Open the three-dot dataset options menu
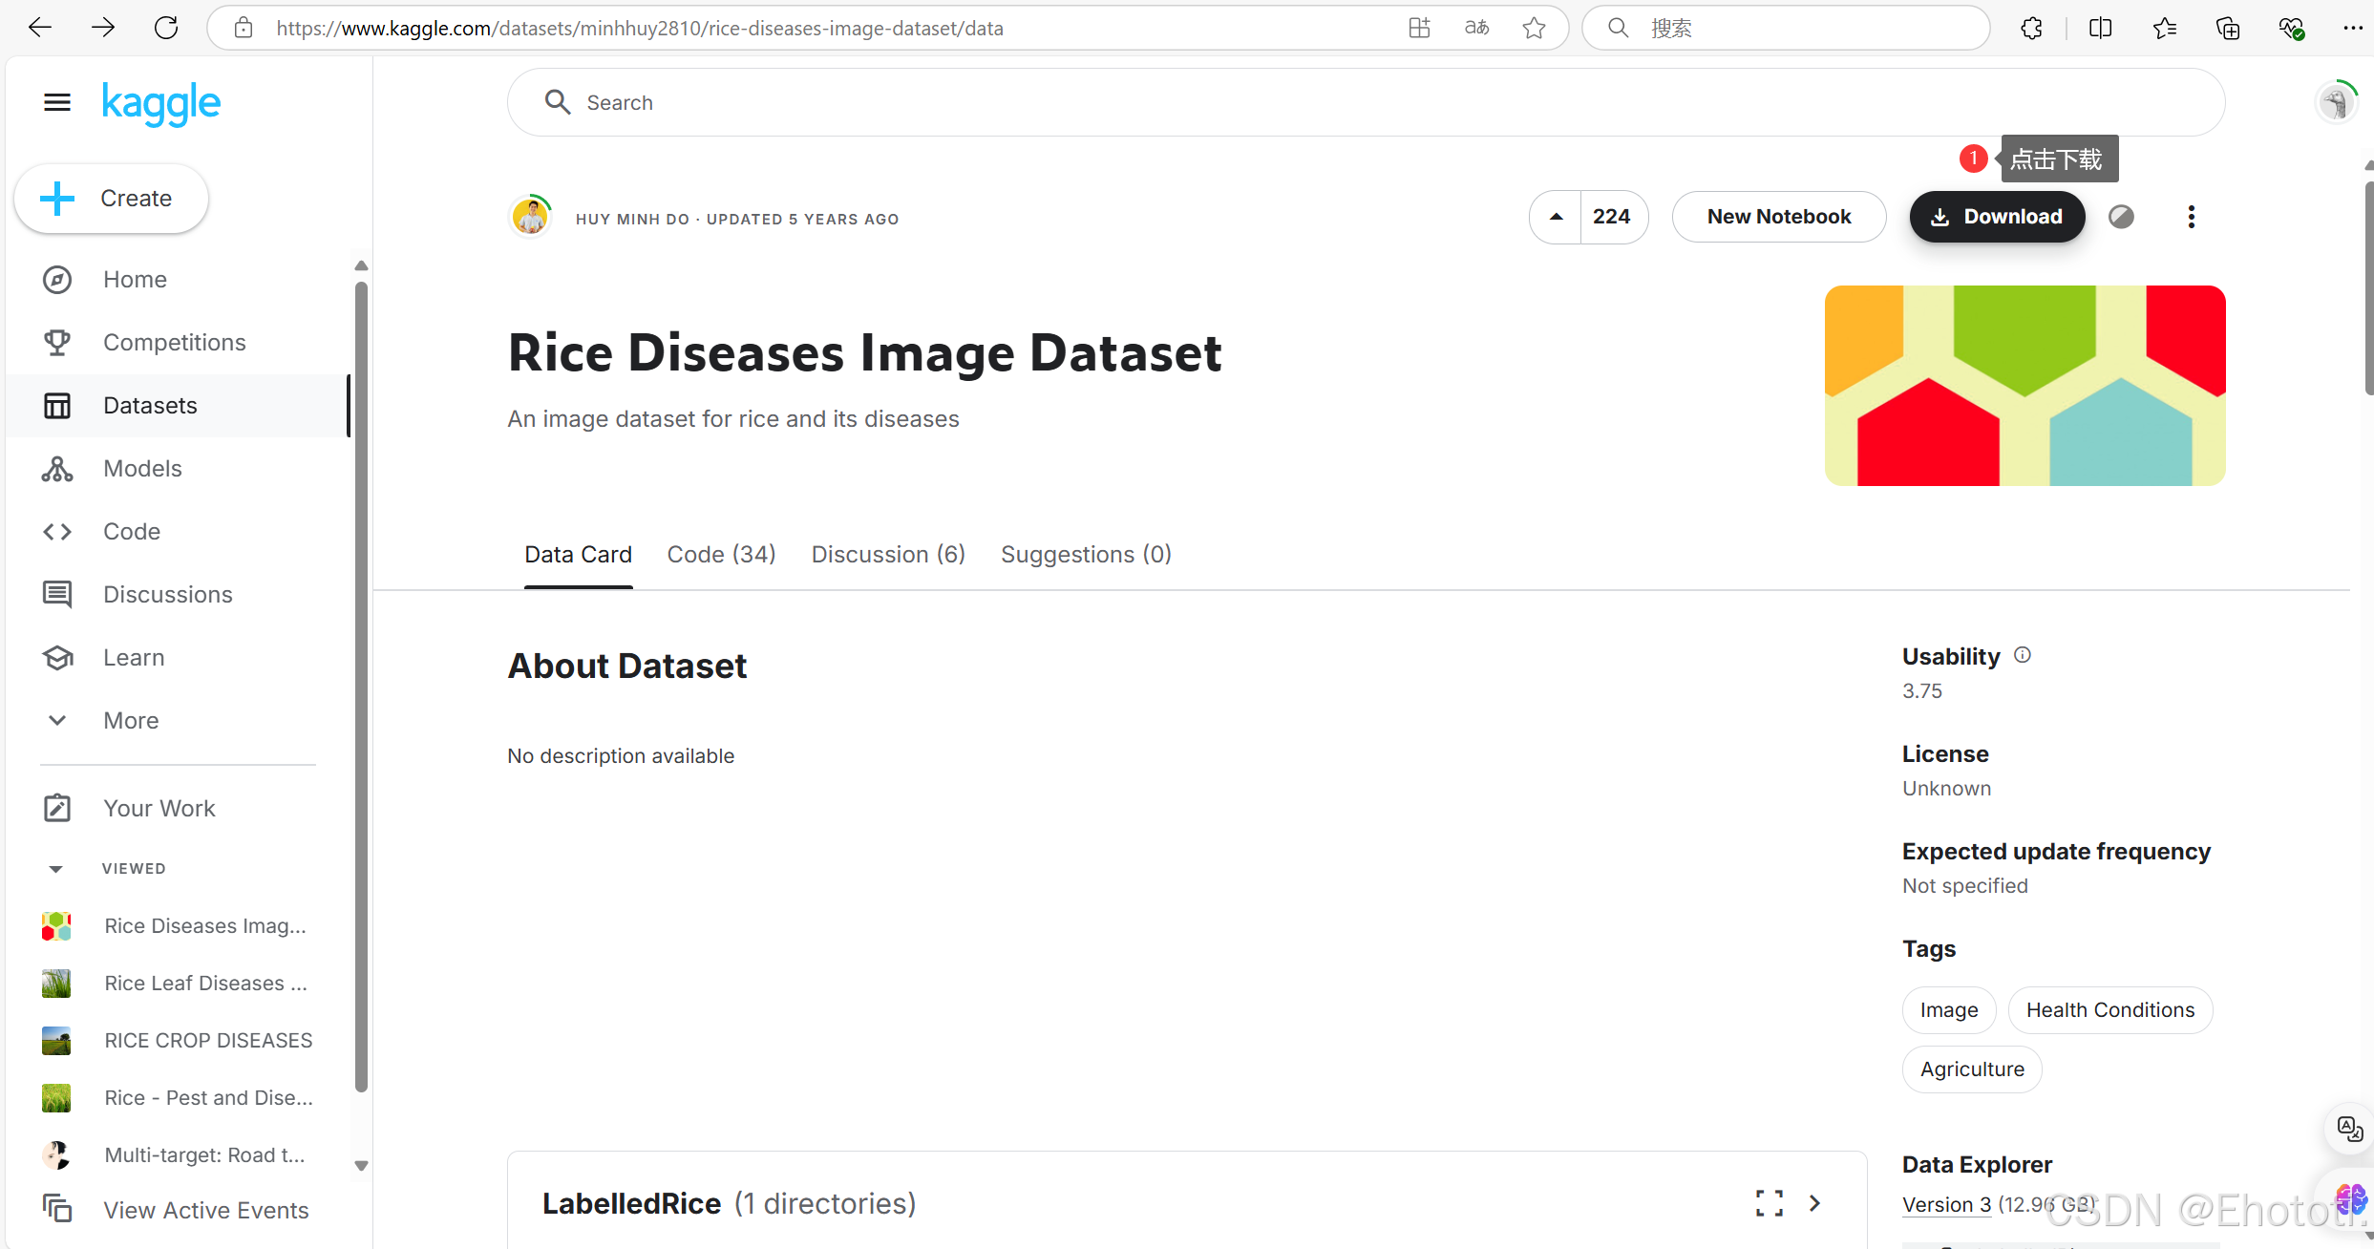The width and height of the screenshot is (2374, 1249). click(2191, 217)
